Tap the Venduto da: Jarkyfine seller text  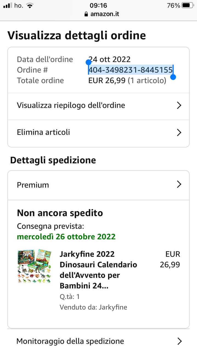pos(93,307)
